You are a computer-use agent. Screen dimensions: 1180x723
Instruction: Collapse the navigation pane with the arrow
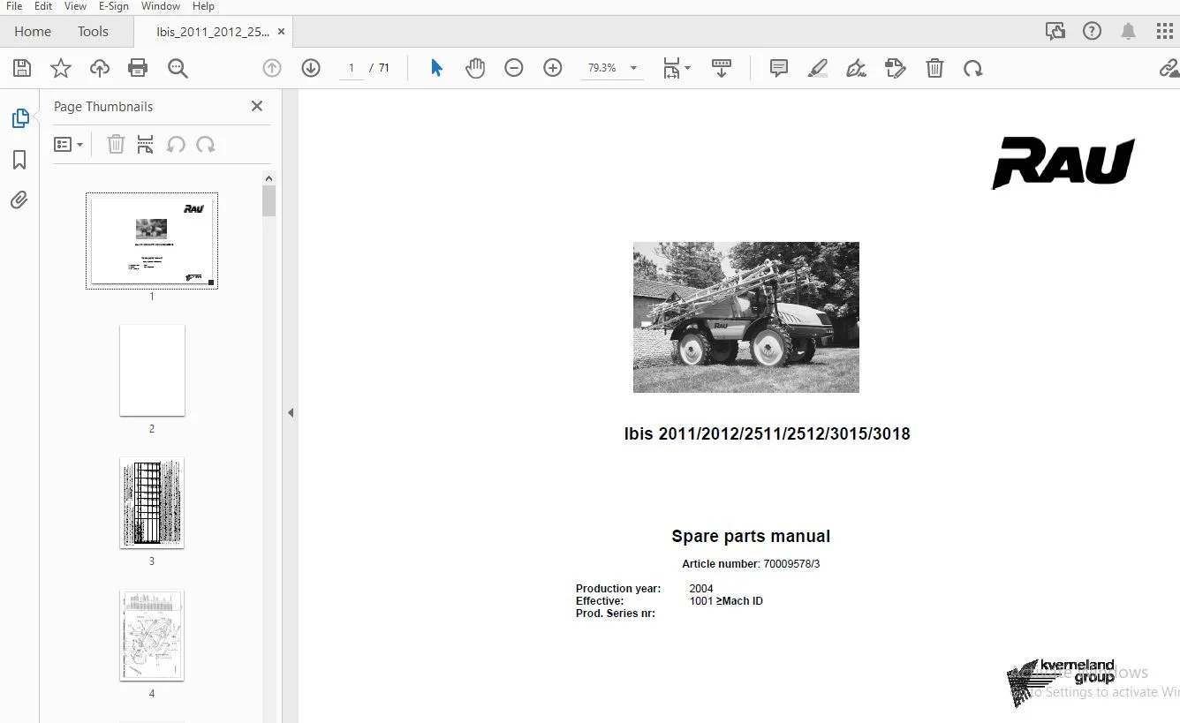tap(291, 412)
